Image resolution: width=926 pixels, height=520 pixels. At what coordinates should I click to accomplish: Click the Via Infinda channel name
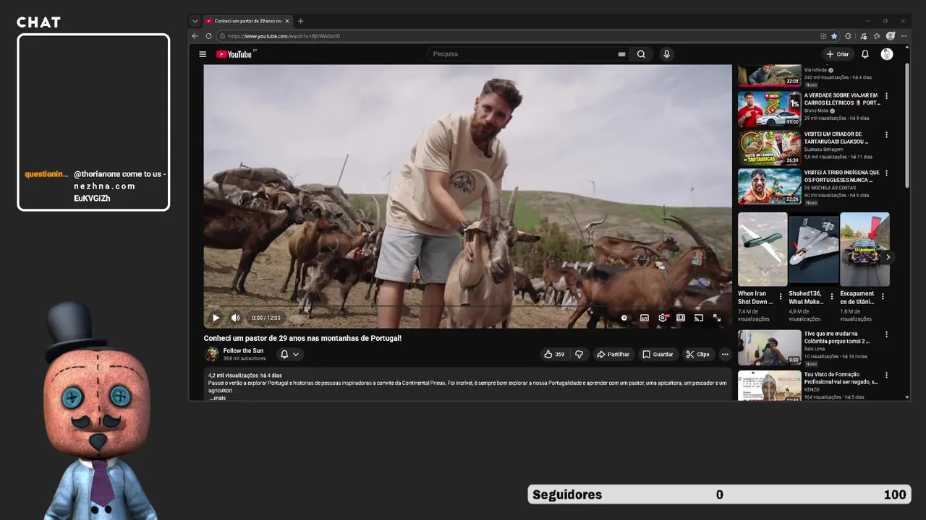click(815, 70)
